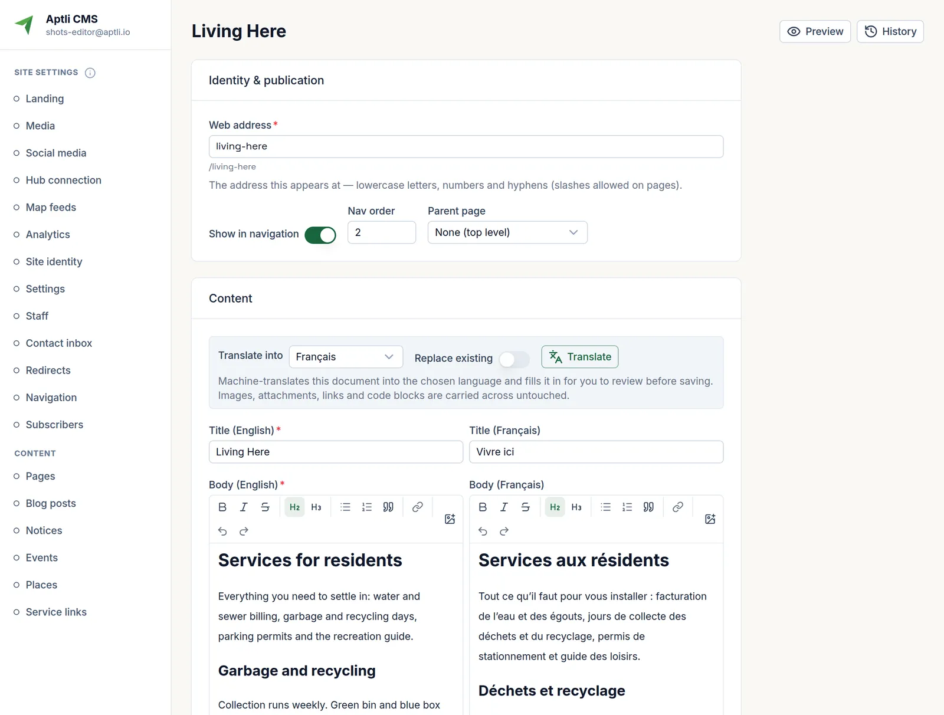The width and height of the screenshot is (944, 715).
Task: Click Bold in English body toolbar
Action: click(x=222, y=507)
